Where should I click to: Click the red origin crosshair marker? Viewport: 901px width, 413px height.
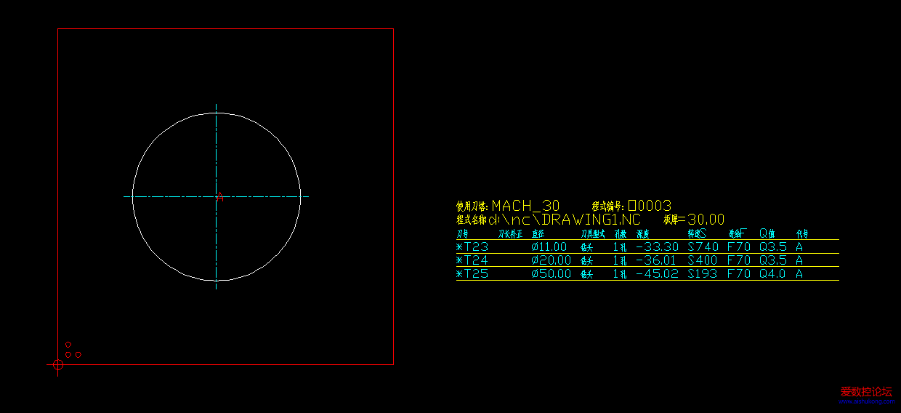(58, 364)
